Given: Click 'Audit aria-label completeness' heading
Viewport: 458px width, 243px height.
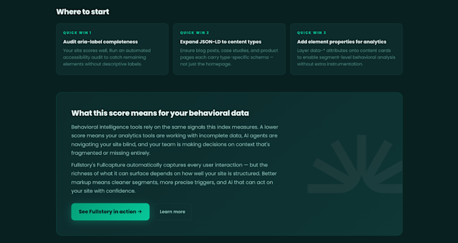Looking at the screenshot, I should 101,42.
